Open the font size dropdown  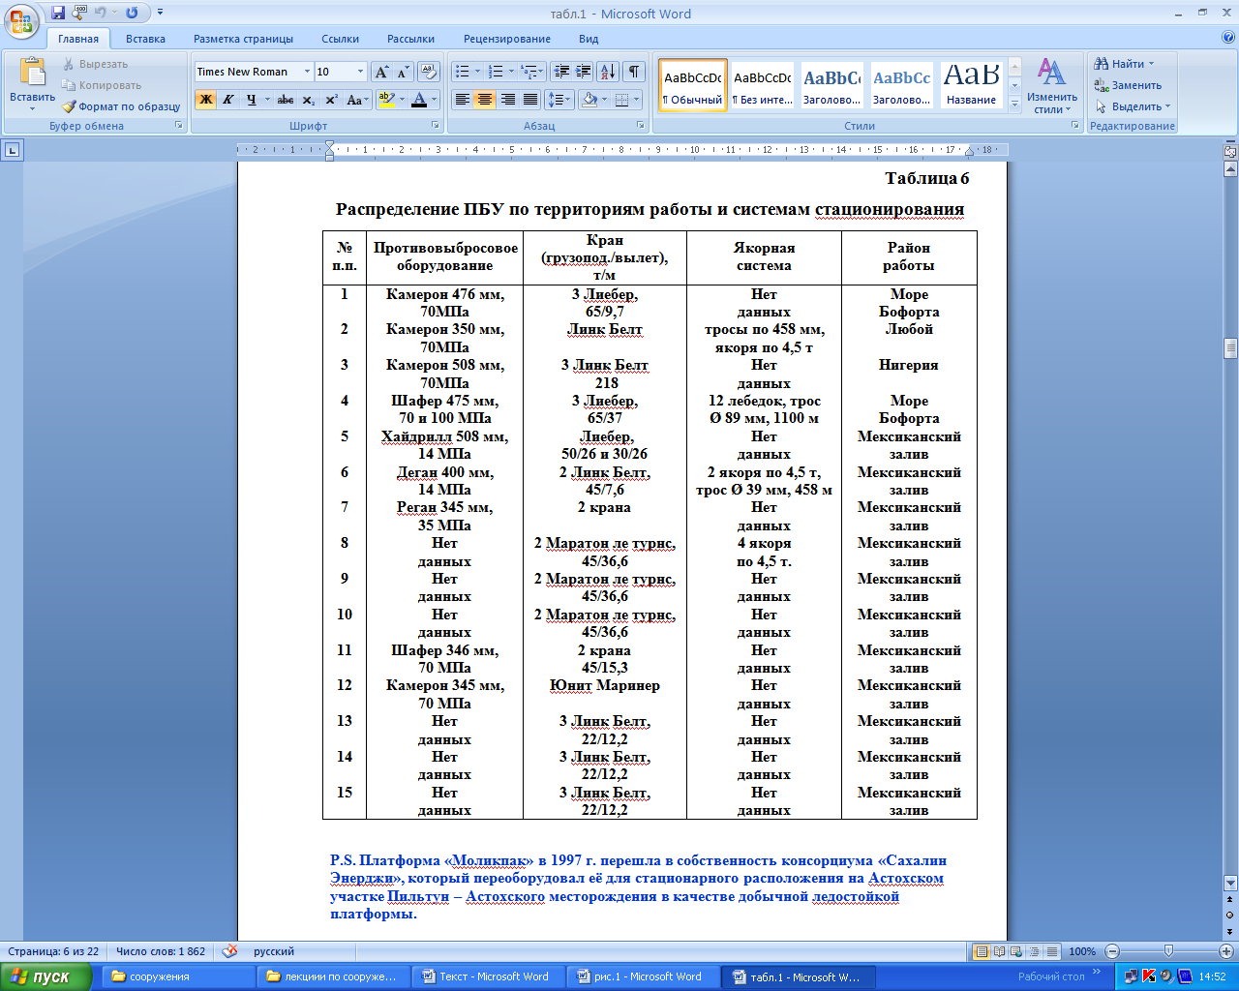[360, 72]
